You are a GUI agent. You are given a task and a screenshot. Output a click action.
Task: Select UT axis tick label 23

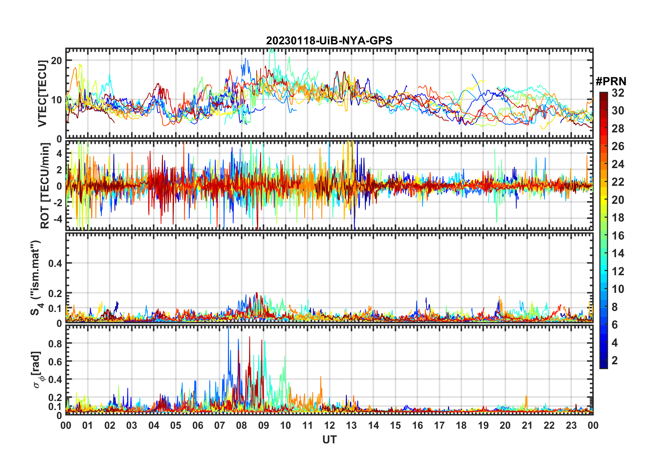pos(571,425)
